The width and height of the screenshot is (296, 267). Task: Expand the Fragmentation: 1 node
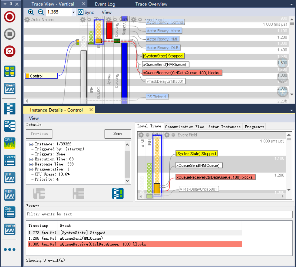[31, 170]
